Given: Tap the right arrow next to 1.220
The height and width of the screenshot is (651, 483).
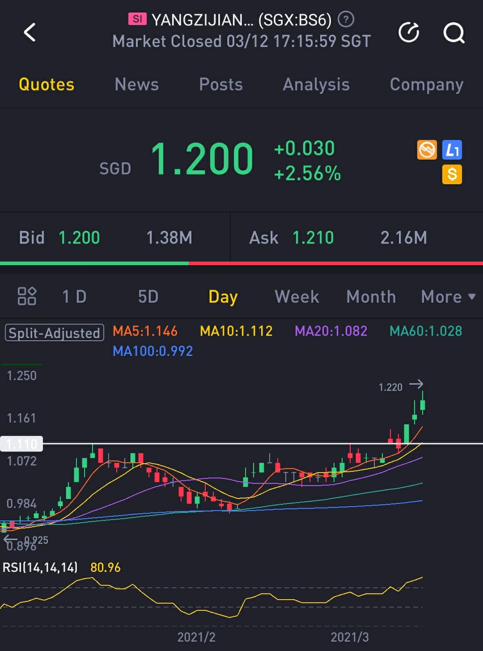Looking at the screenshot, I should coord(416,384).
